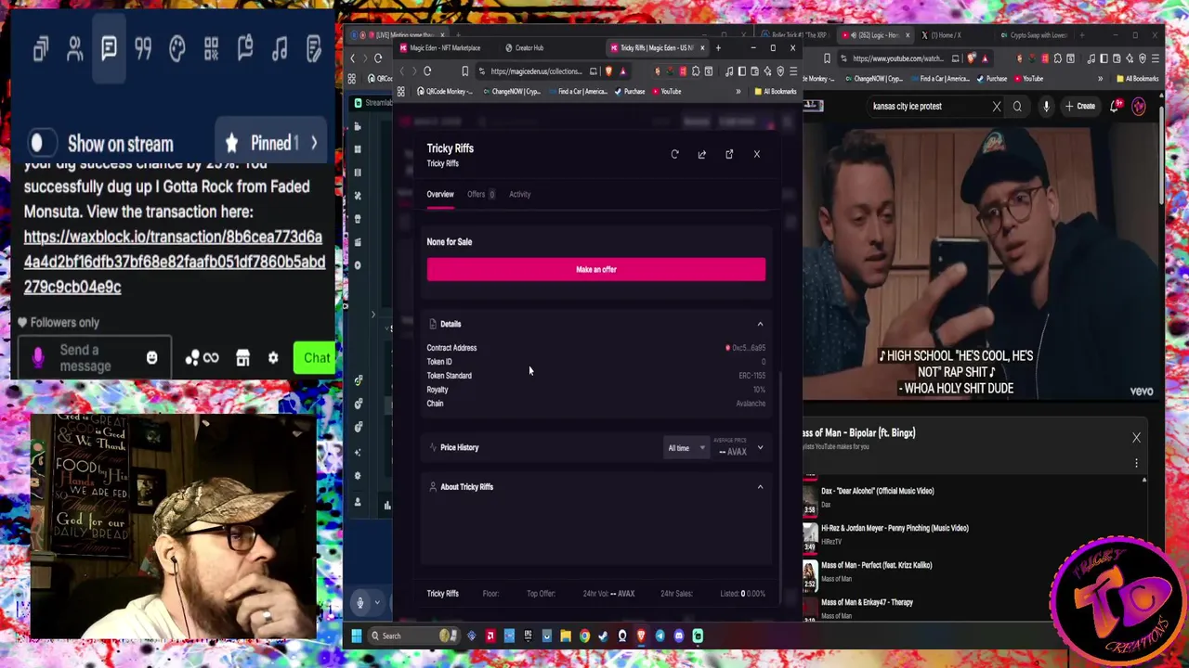Click the YouTube search magnifier button

1017,106
